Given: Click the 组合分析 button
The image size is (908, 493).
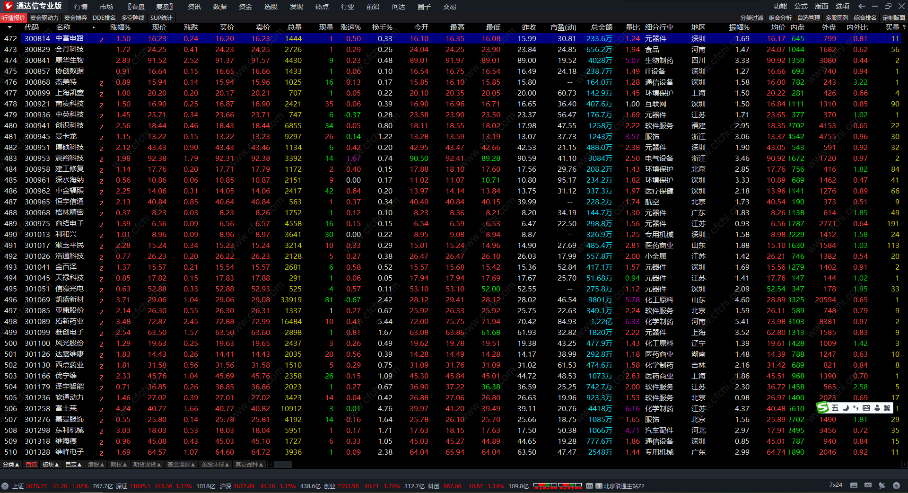Looking at the screenshot, I should (780, 18).
